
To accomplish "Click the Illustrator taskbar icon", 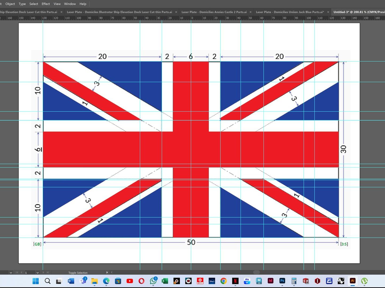I will pos(352,281).
